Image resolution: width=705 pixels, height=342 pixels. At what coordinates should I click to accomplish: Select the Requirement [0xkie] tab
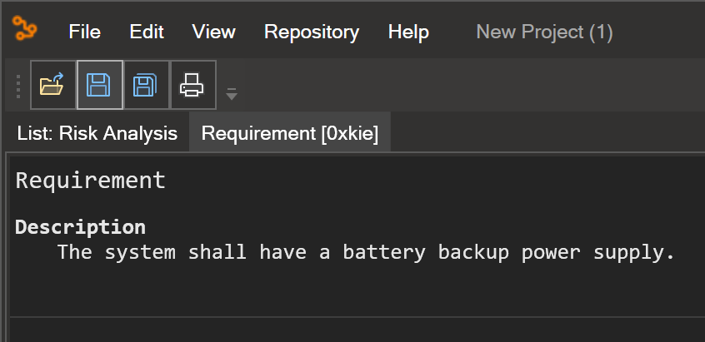(x=290, y=133)
